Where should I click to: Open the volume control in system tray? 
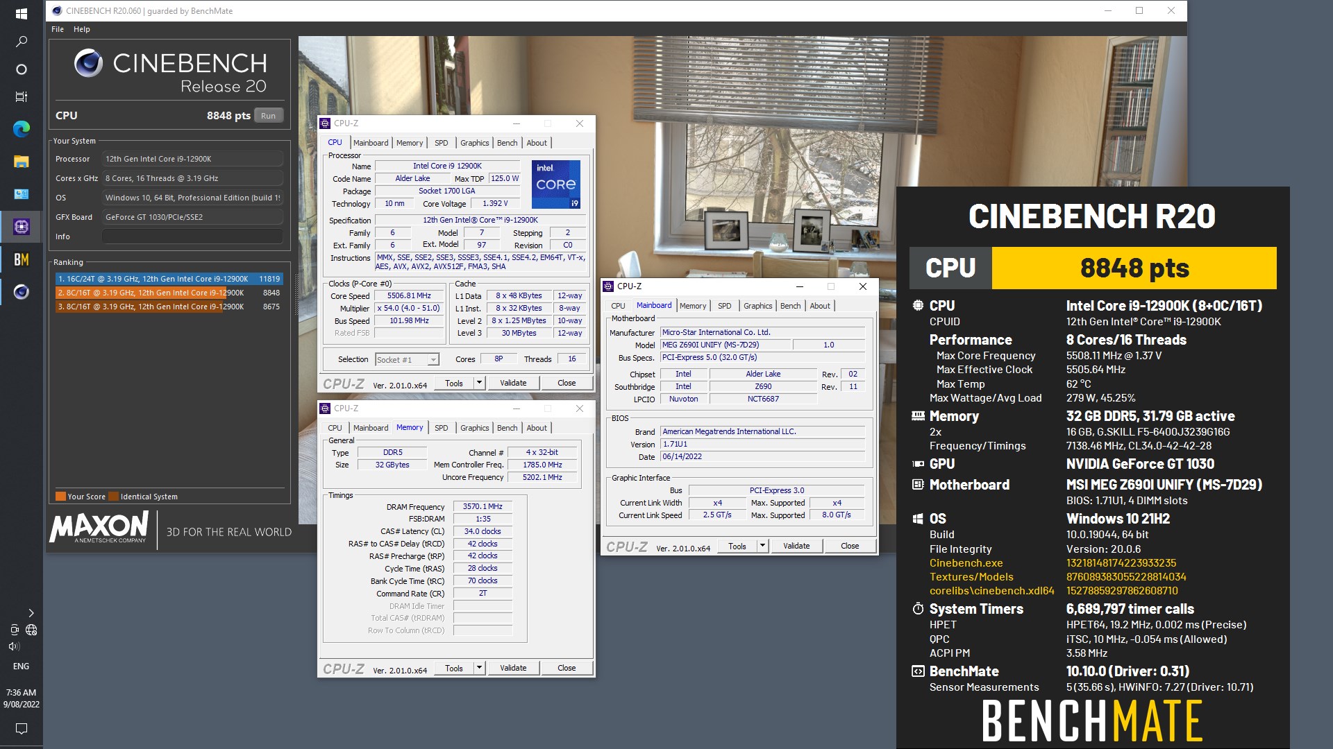[14, 646]
